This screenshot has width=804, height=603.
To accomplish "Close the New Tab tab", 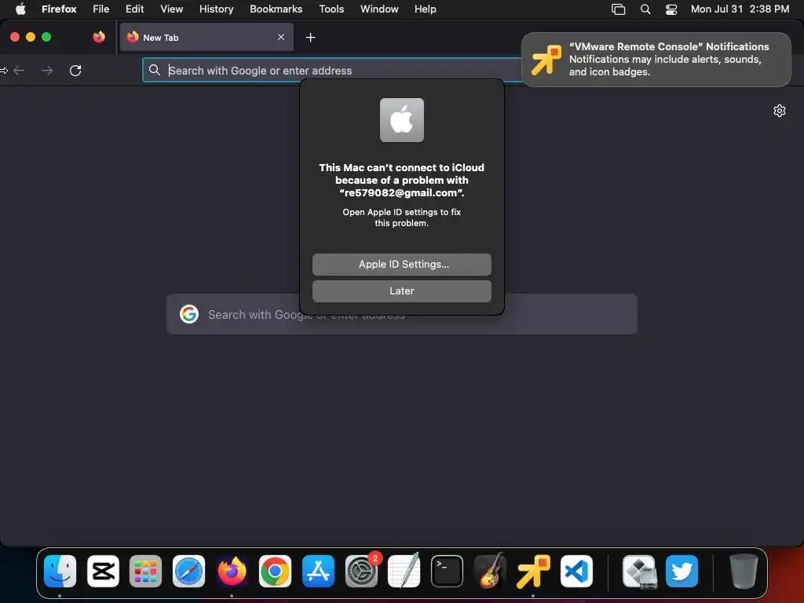I will (281, 37).
